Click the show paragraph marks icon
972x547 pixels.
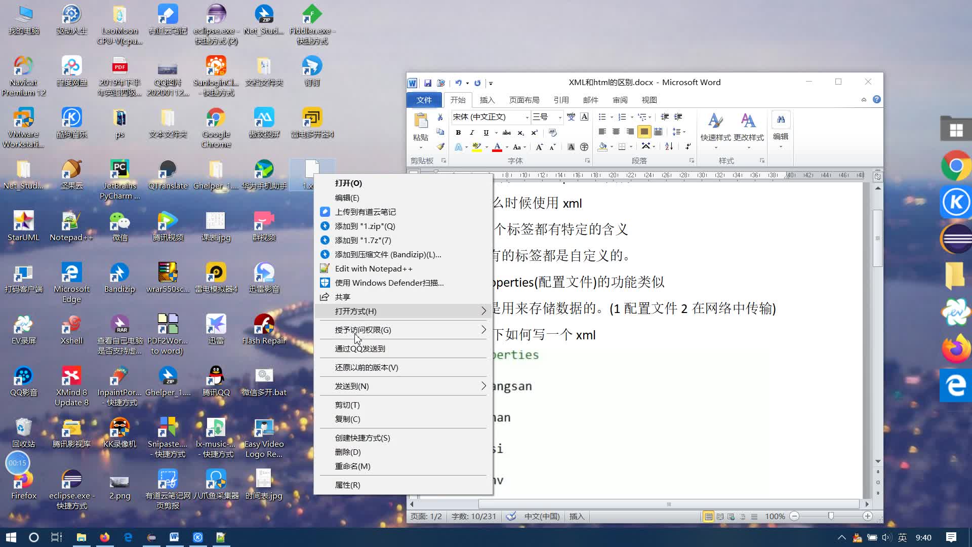coord(687,146)
